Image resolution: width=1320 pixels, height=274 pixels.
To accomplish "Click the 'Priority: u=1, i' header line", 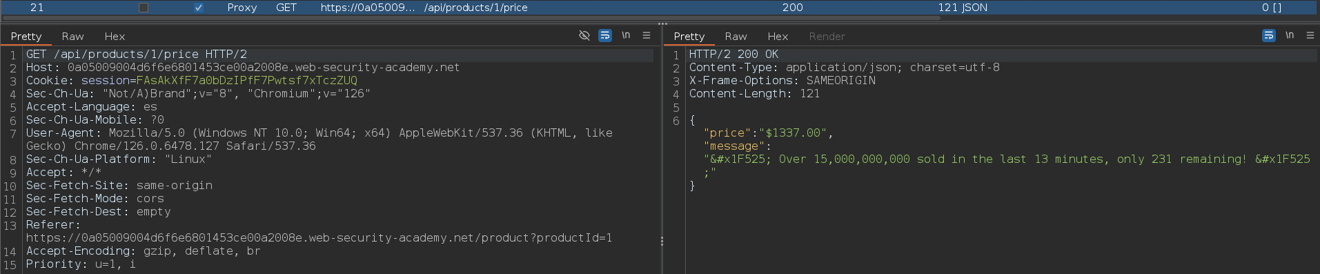I will [81, 264].
